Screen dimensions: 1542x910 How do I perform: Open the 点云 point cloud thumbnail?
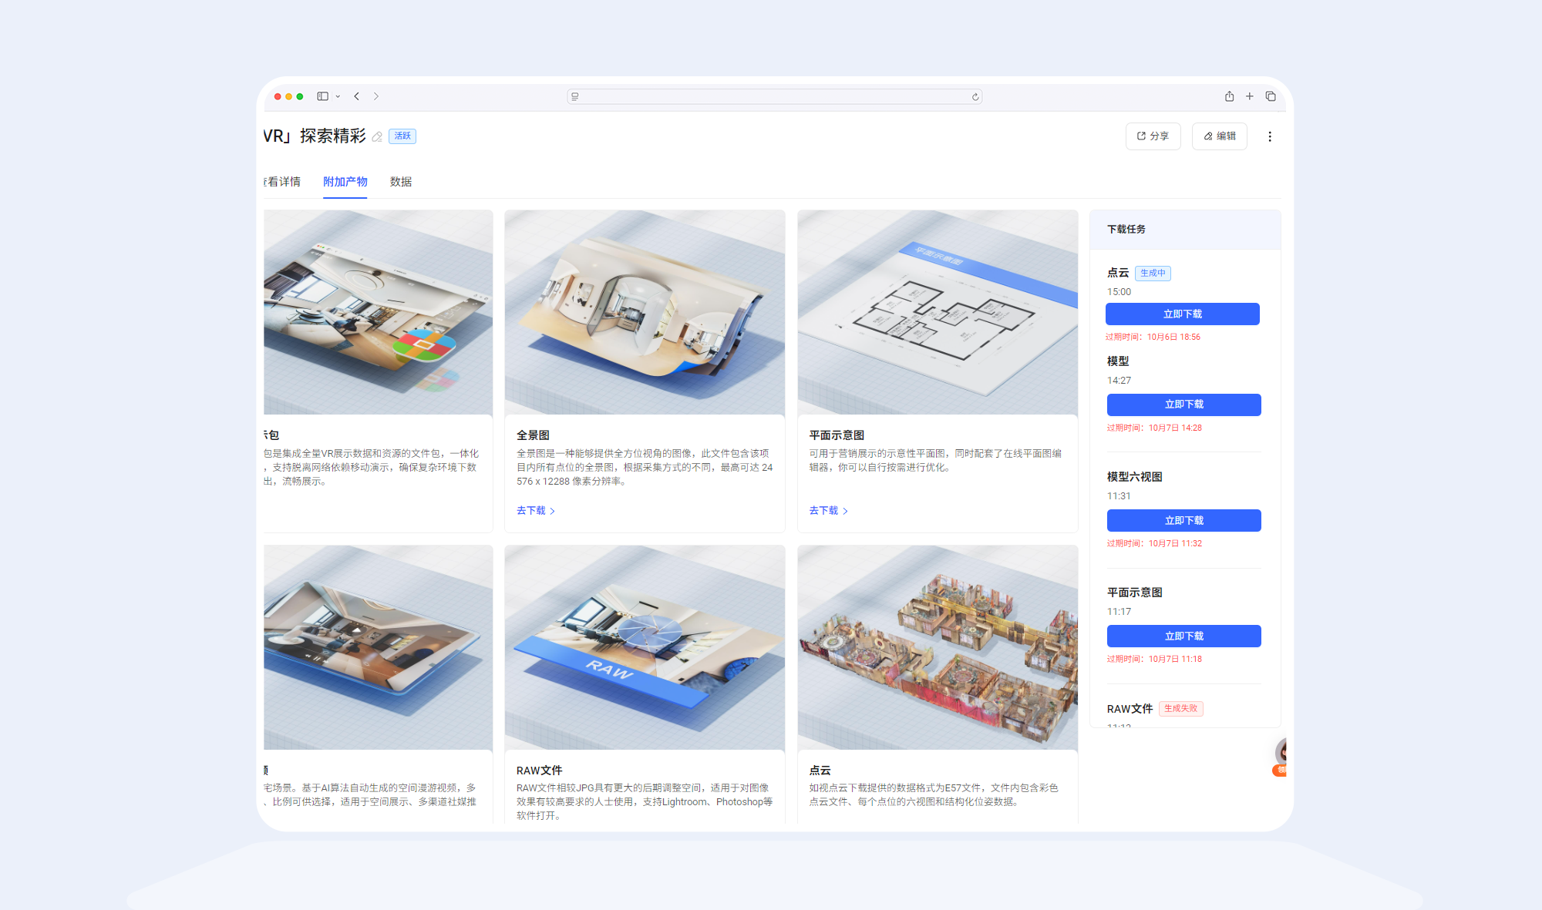[x=938, y=647]
